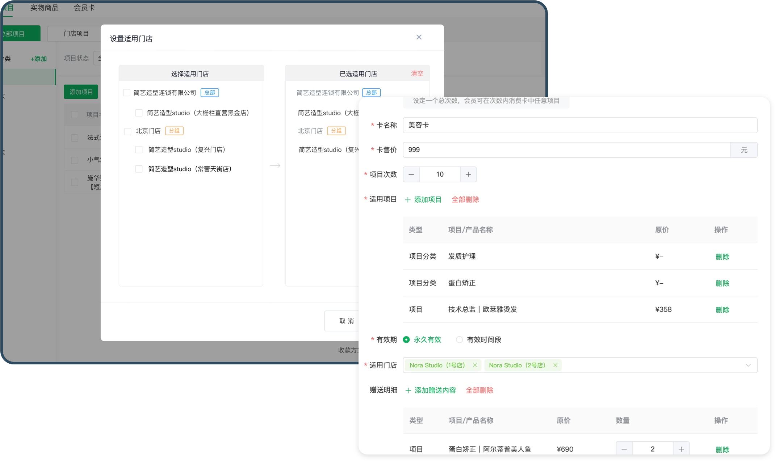This screenshot has height=461, width=775.
Task: Focus the 卡名称 input field
Action: (580, 125)
